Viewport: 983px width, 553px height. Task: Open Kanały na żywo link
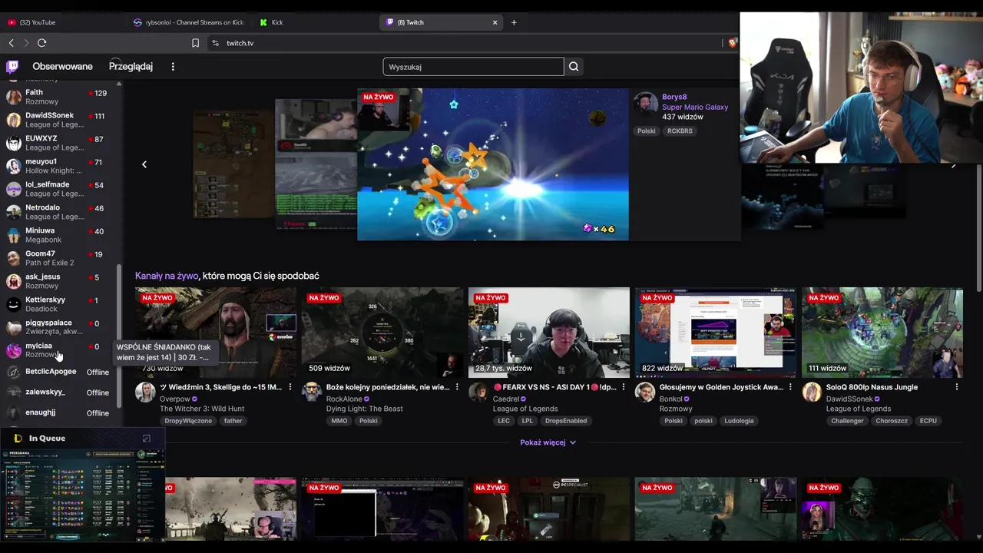167,276
